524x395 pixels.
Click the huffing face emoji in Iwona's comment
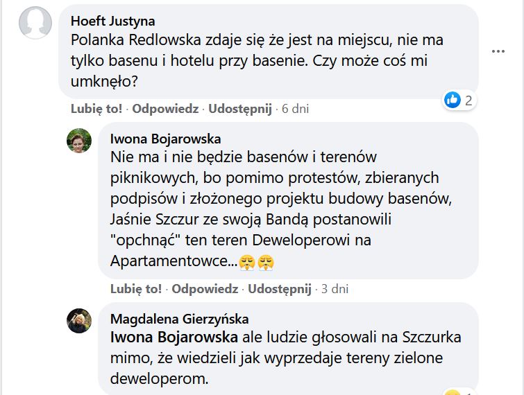pyautogui.click(x=247, y=261)
